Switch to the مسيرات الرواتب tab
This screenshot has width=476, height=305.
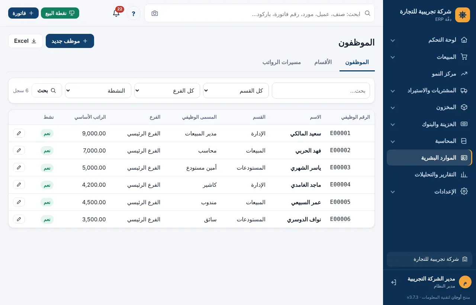(x=282, y=62)
